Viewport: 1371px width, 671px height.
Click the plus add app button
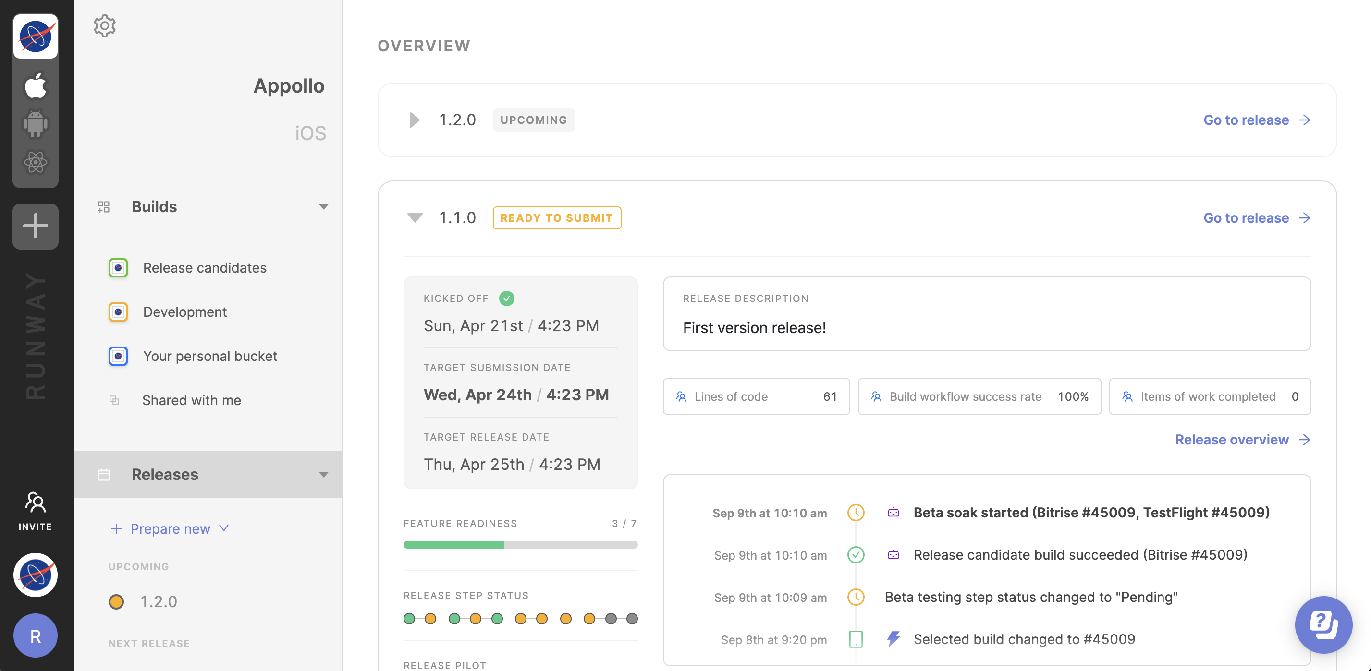coord(35,226)
